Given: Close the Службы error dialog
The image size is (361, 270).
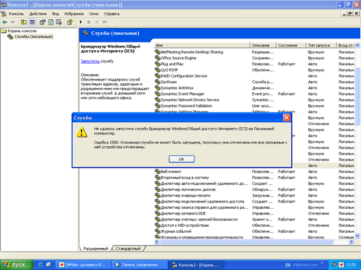Looking at the screenshot, I should 286,118.
